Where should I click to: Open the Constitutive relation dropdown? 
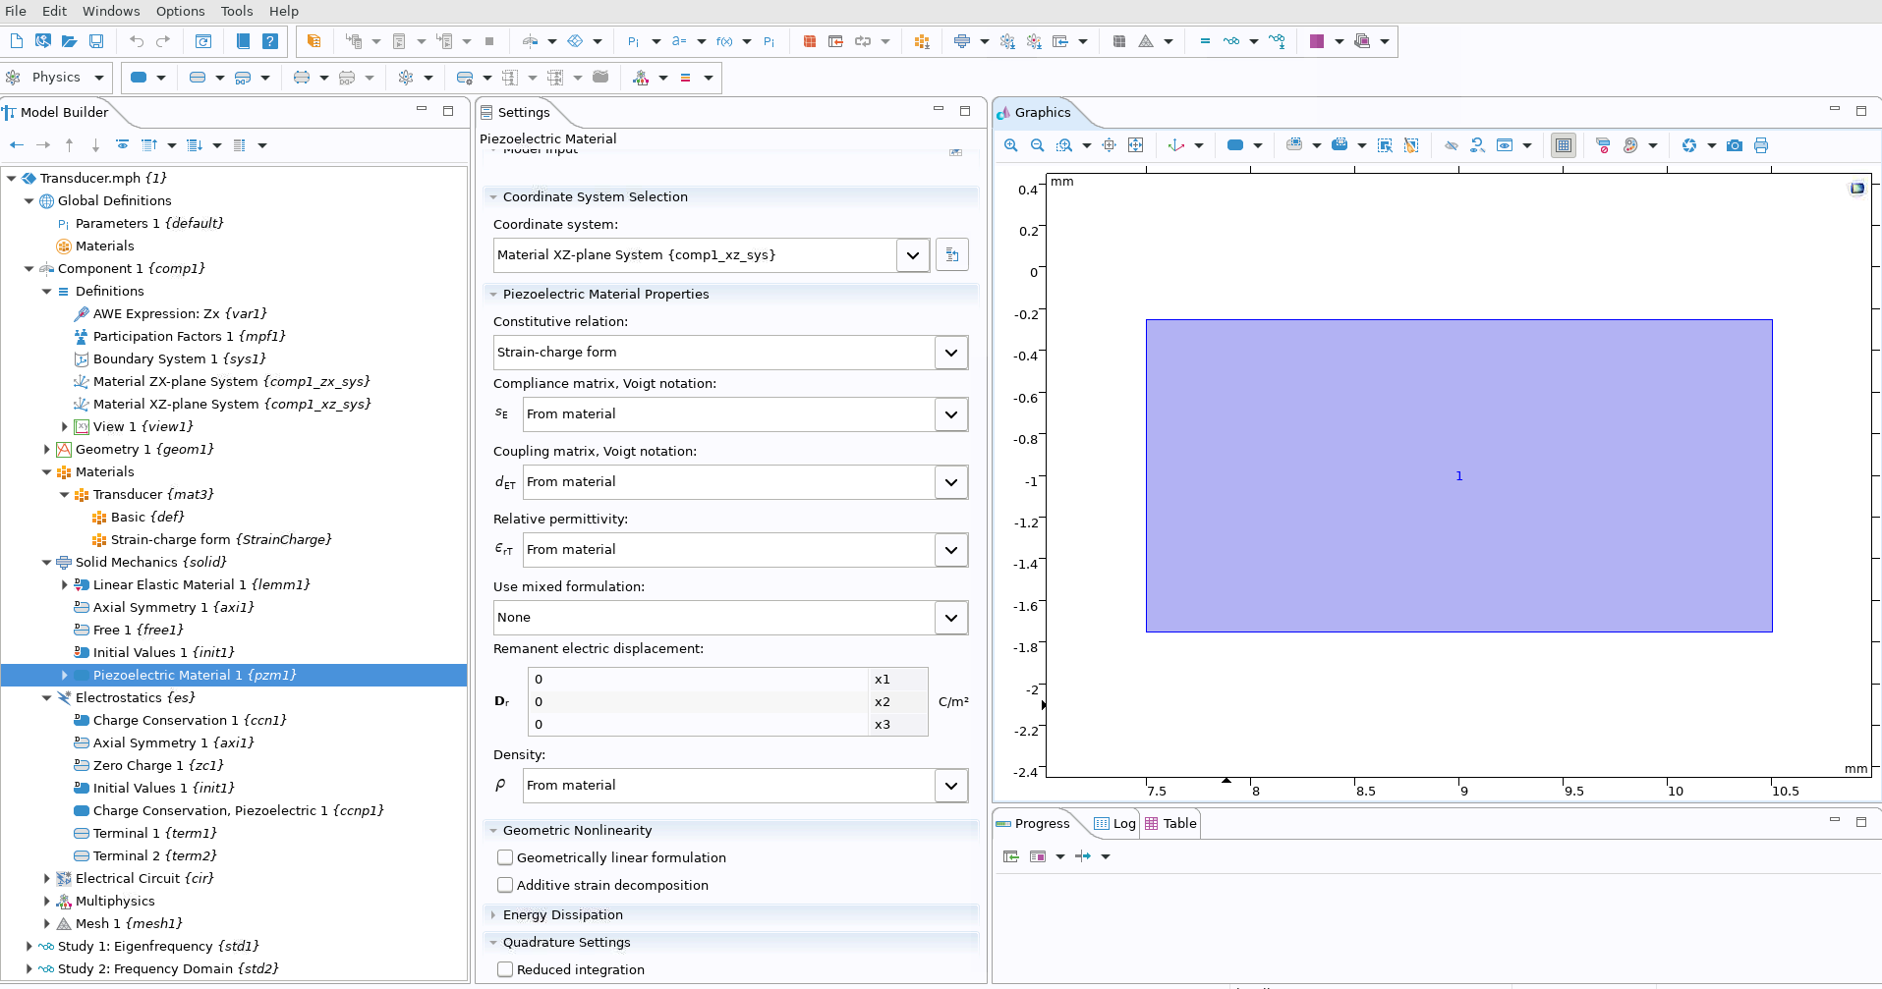click(x=950, y=353)
